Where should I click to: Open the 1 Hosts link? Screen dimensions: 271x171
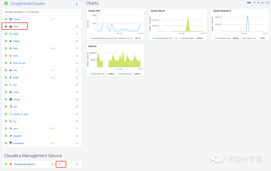point(16,19)
